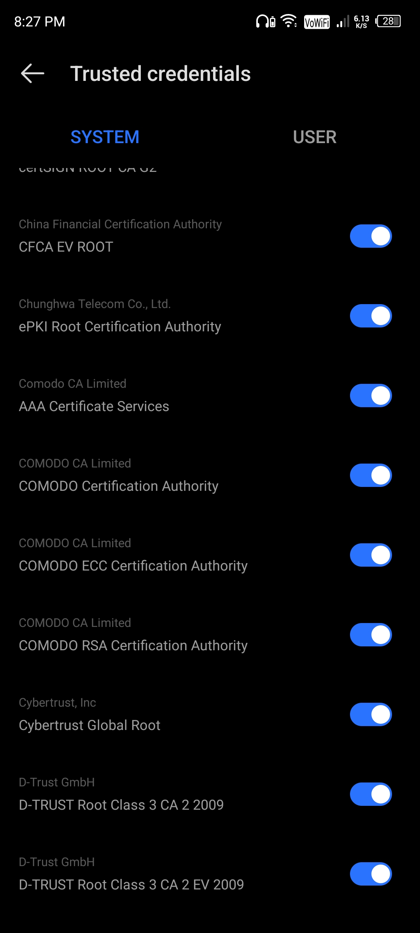Toggle AAA Certificate Services off
The image size is (420, 933).
[371, 396]
